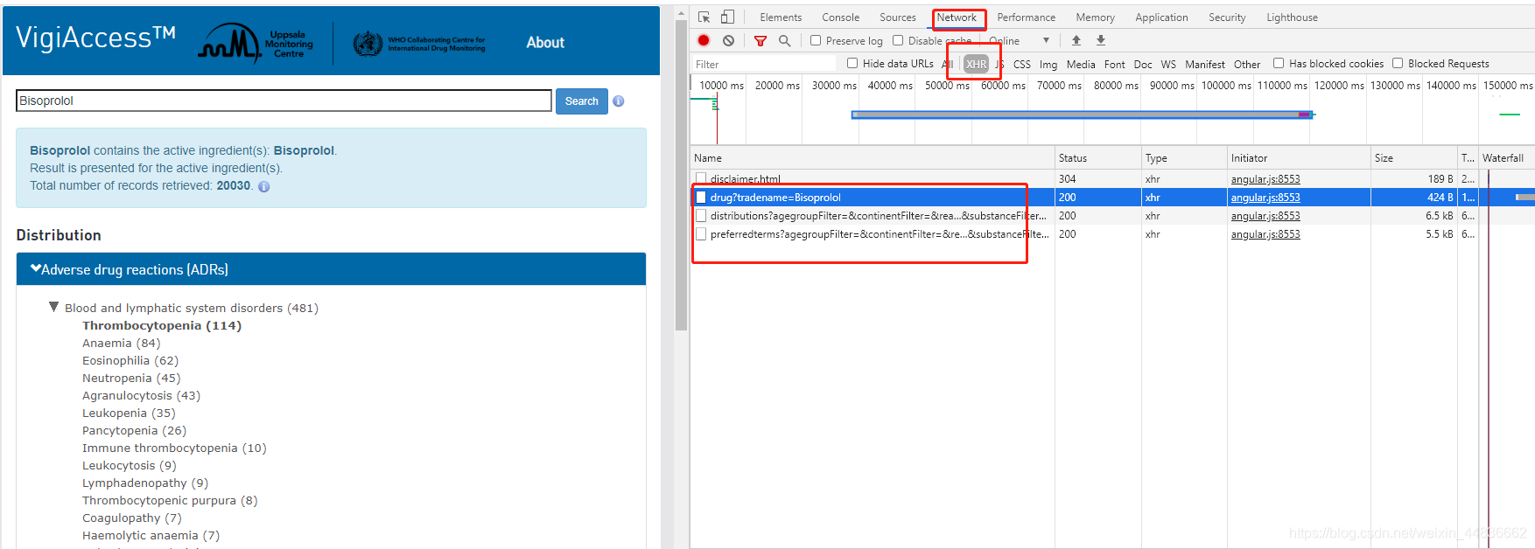Filter requests by Font
Viewport: 1535px width, 549px height.
[1115, 64]
